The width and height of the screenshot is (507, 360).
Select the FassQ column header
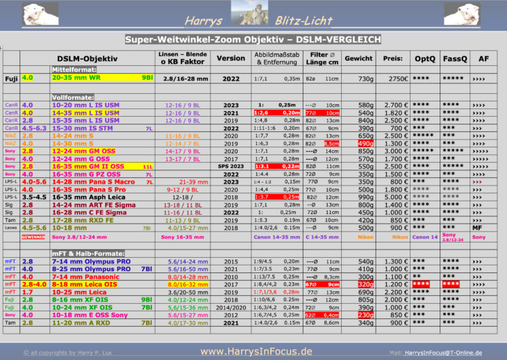[x=454, y=59]
